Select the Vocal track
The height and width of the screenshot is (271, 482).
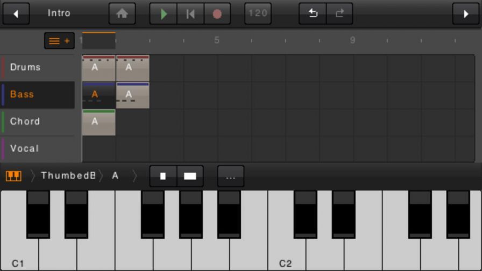click(x=38, y=148)
